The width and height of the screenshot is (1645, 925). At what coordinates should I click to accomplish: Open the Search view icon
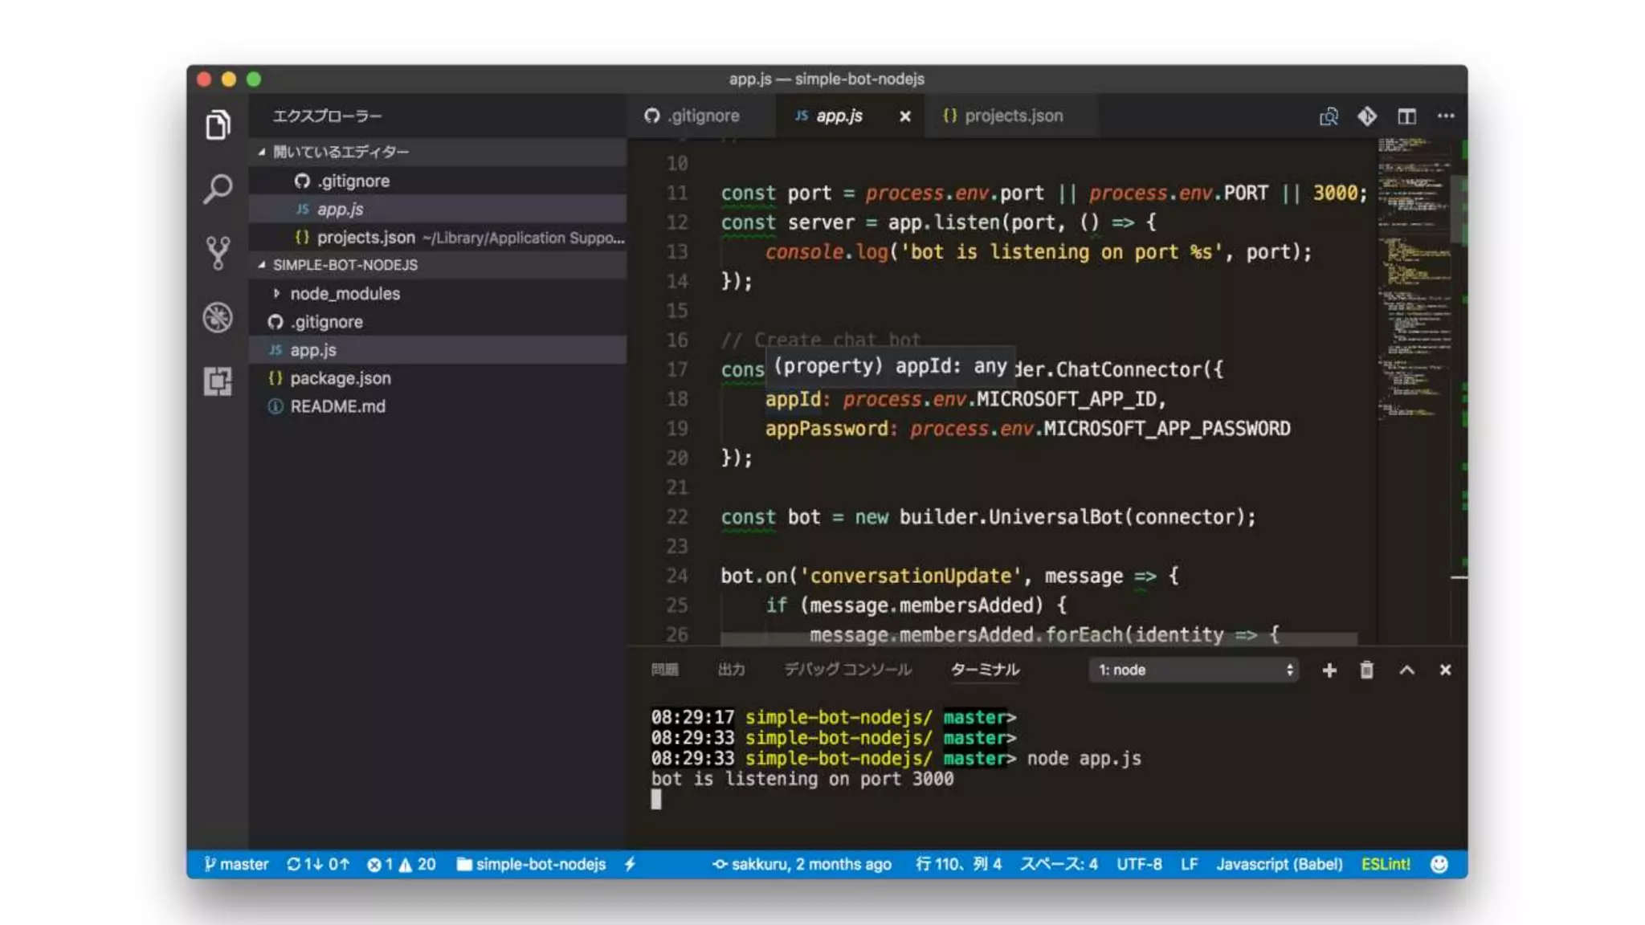[x=218, y=189]
